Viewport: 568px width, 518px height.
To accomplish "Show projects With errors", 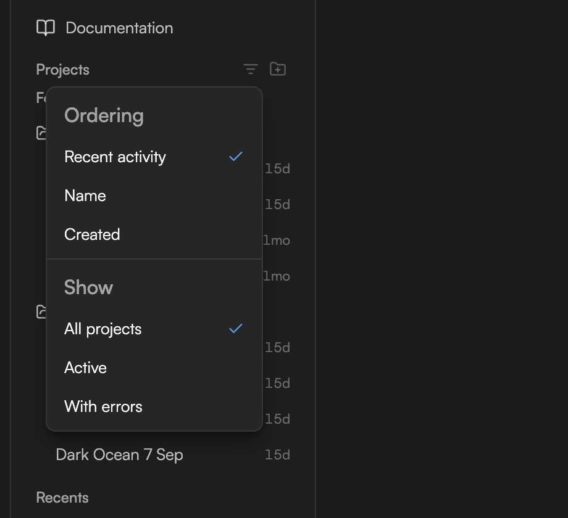I will coord(154,406).
